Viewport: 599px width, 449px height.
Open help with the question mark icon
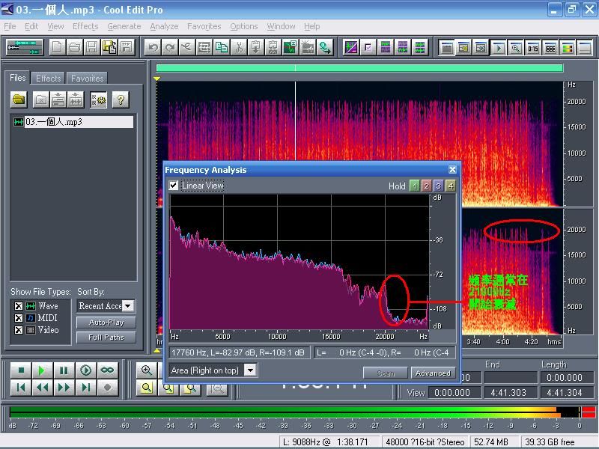point(121,100)
